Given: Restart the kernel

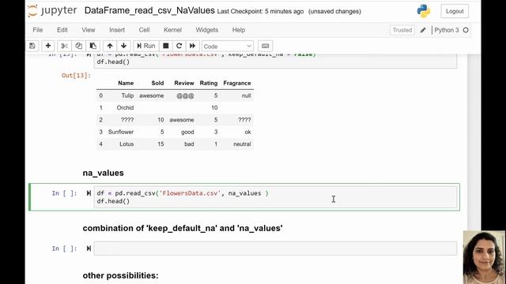Looking at the screenshot, I should [x=179, y=46].
